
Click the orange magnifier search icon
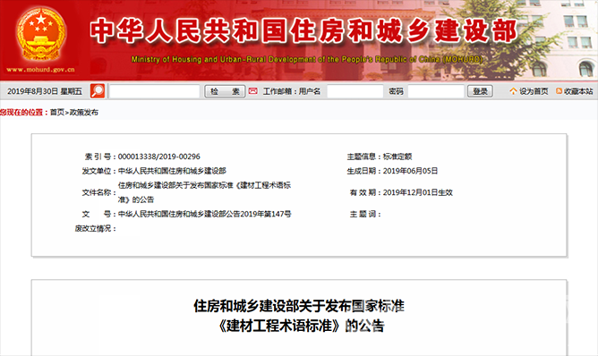(98, 91)
